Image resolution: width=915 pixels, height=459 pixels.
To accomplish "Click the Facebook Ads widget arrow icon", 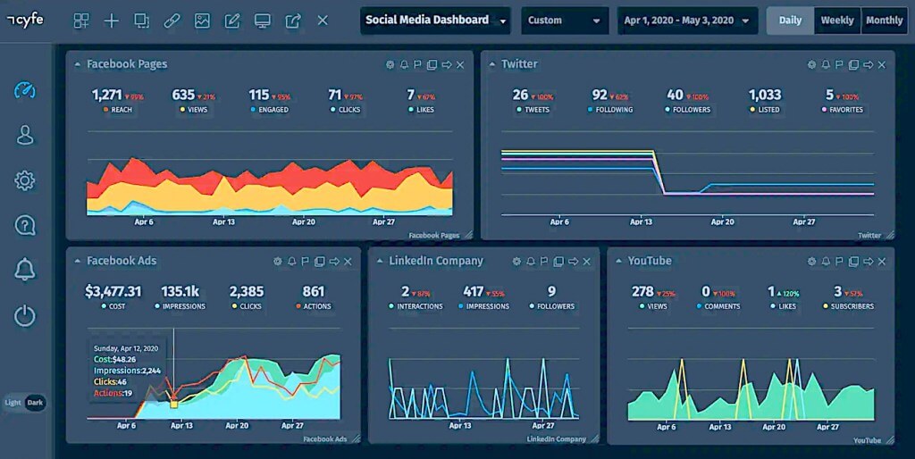I will (334, 262).
